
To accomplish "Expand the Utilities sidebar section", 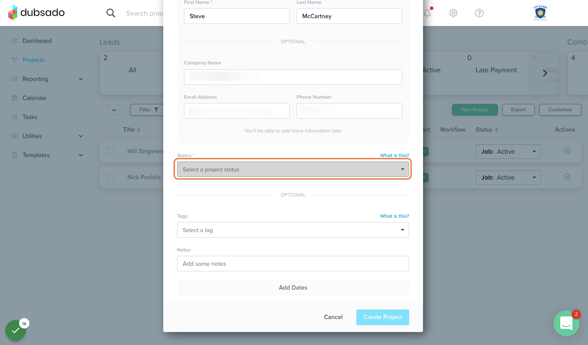I will coord(81,136).
